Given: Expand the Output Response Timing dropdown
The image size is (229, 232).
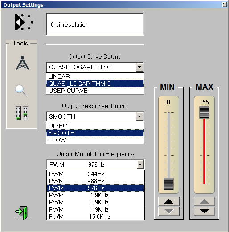Looking at the screenshot, I should pyautogui.click(x=139, y=116).
